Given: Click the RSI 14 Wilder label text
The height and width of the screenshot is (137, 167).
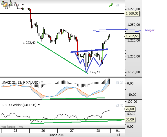Looking at the screenshot, I should 19,105.
